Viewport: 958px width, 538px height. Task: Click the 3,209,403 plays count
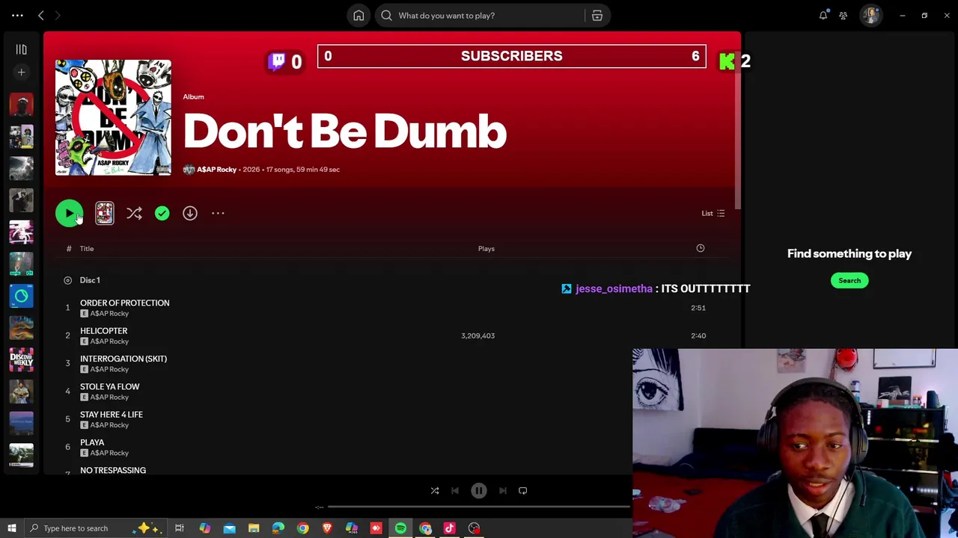coord(478,336)
